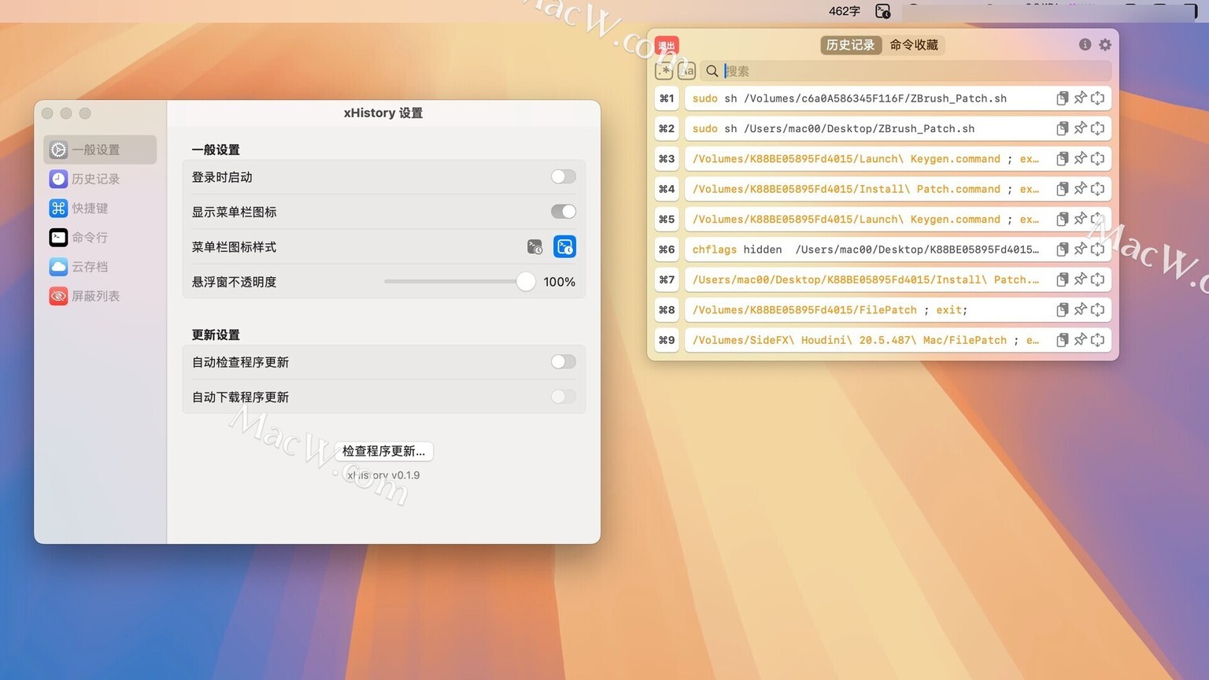Toggle 登录时启动 switch
Viewport: 1209px width, 680px height.
tap(564, 177)
